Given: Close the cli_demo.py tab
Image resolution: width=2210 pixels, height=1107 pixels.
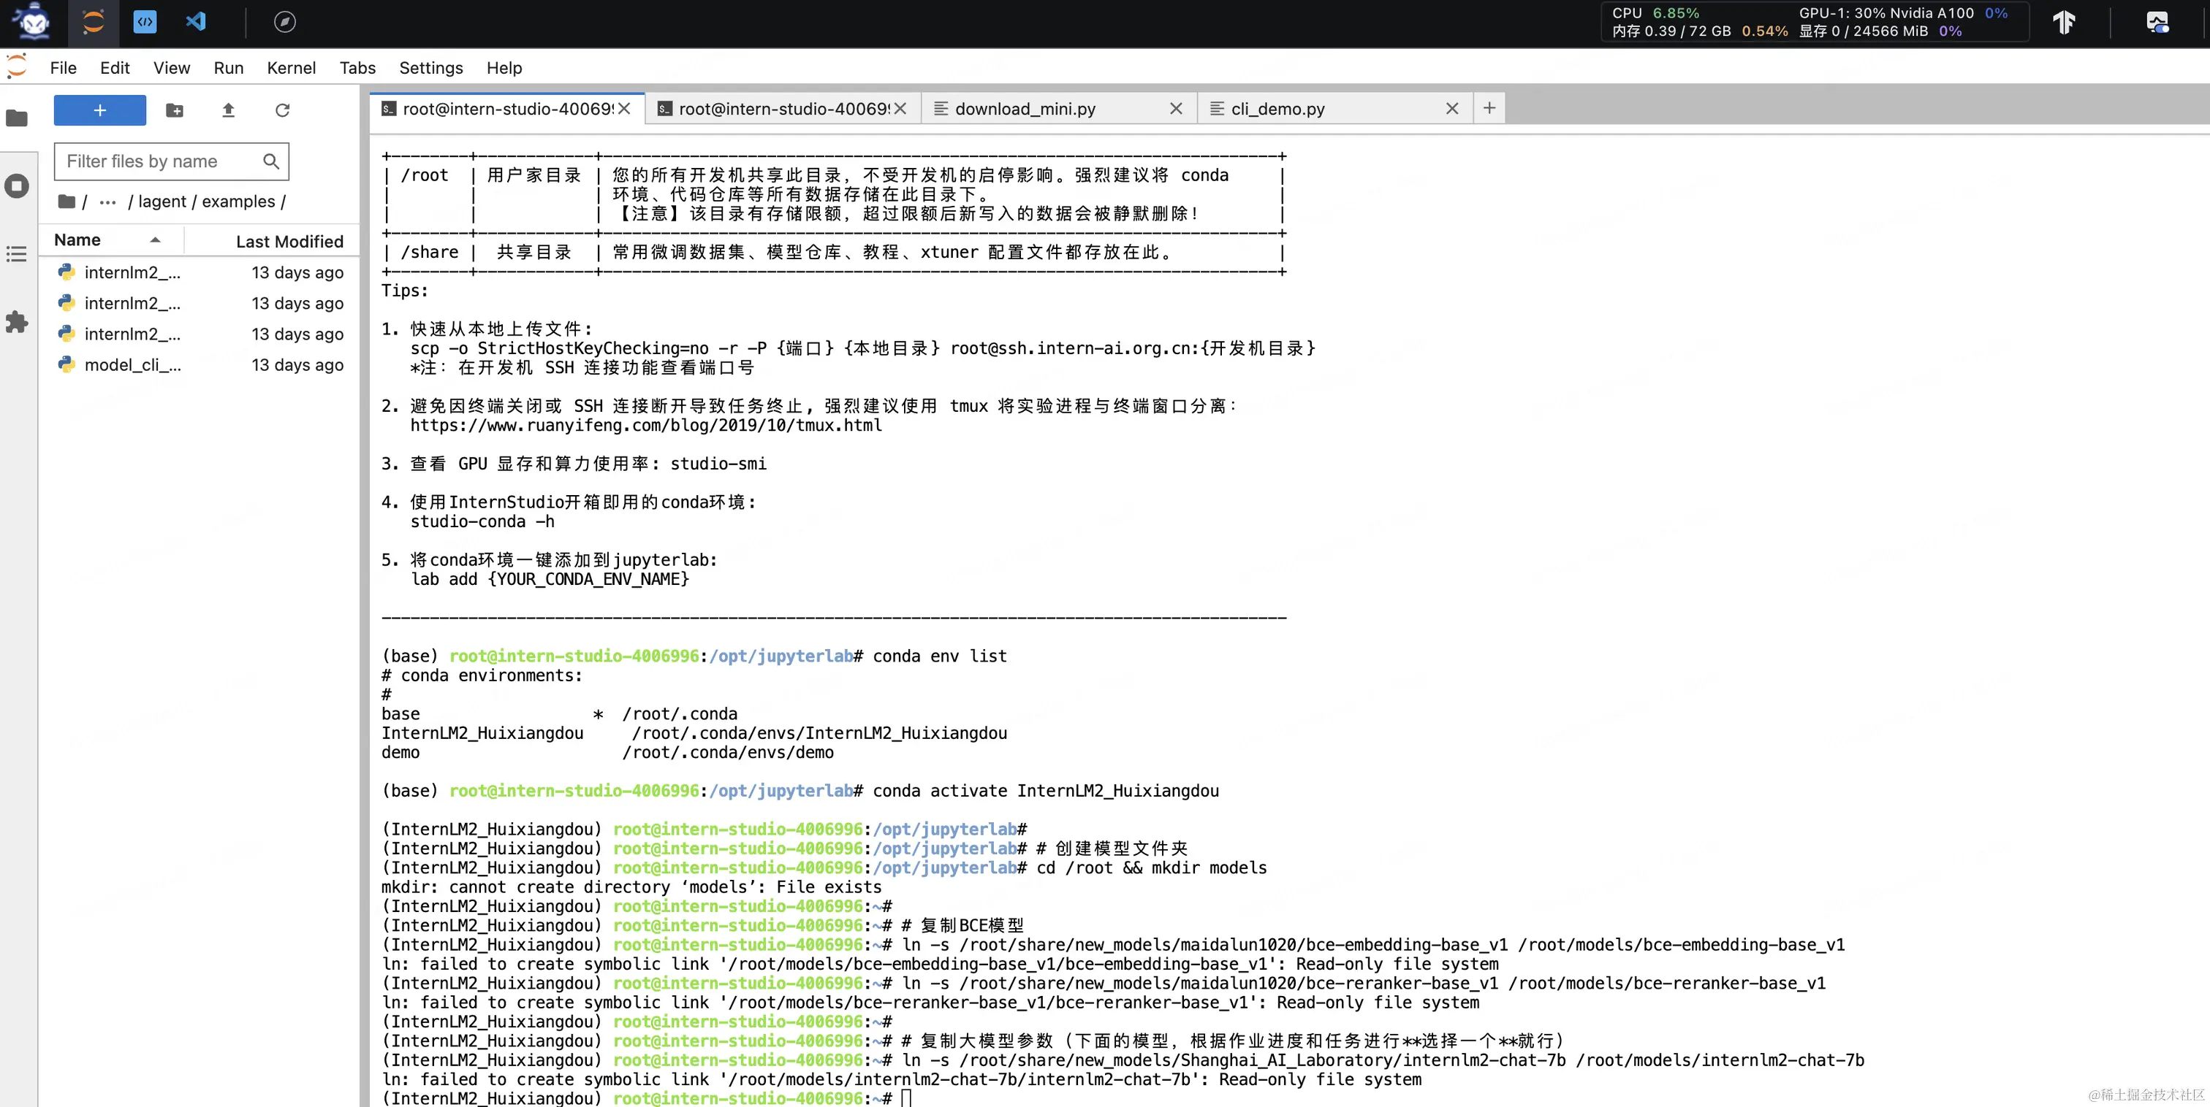Looking at the screenshot, I should click(x=1451, y=109).
